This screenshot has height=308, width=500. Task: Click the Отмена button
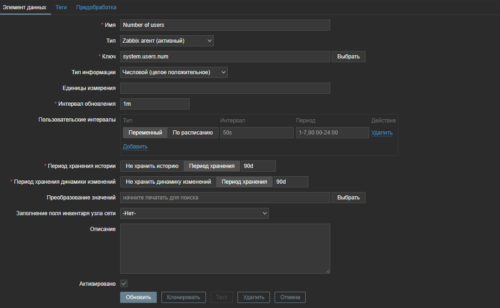click(290, 297)
